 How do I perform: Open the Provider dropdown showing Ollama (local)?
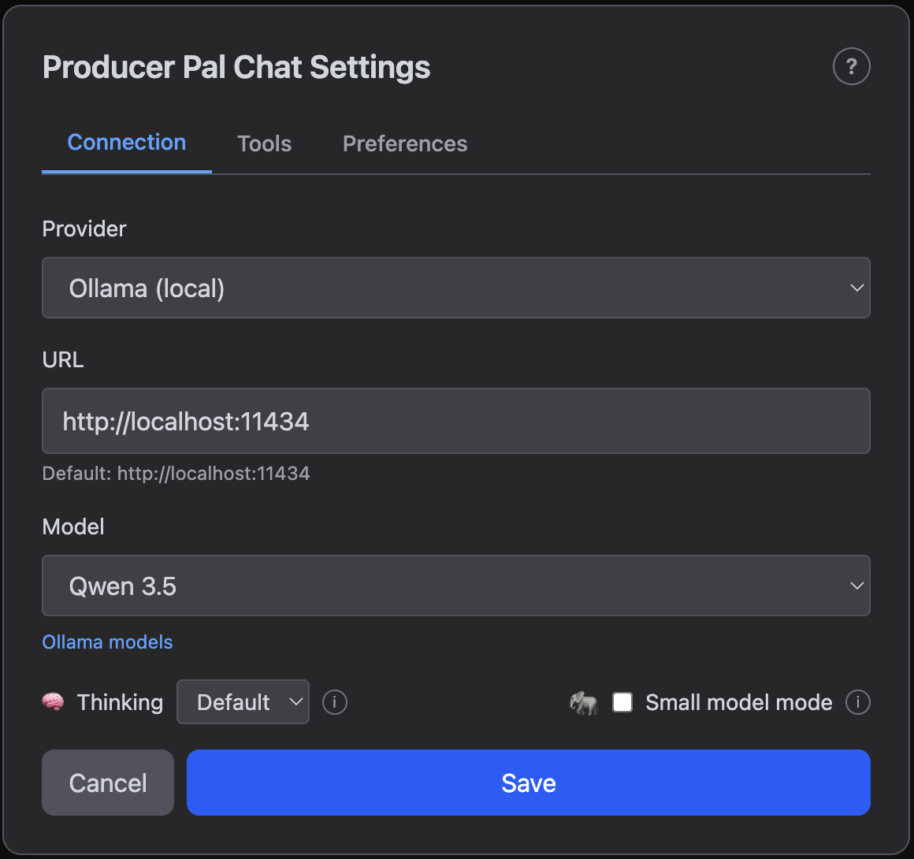point(455,288)
